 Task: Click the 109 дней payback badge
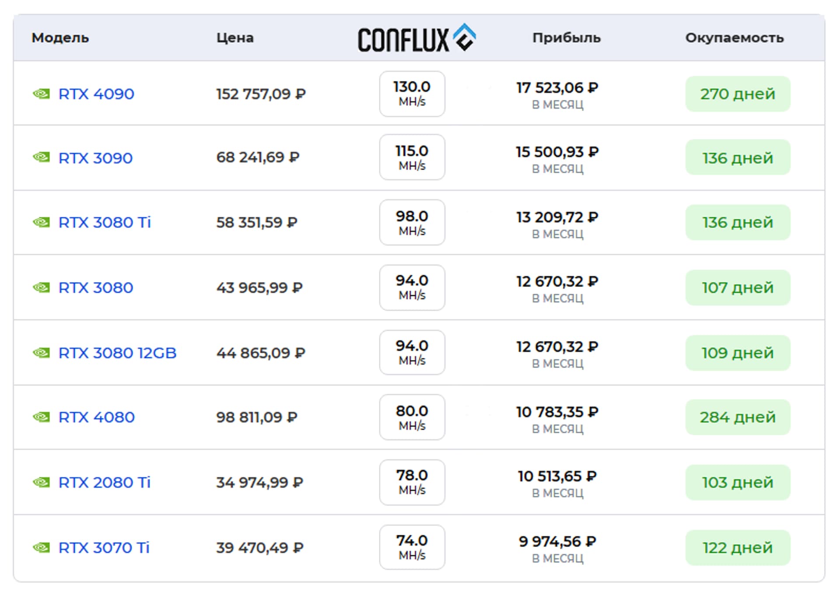pos(738,353)
